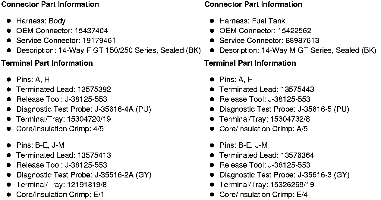Click Terminated Lead 13575443 line
This screenshot has height=200, width=381.
(x=266, y=89)
